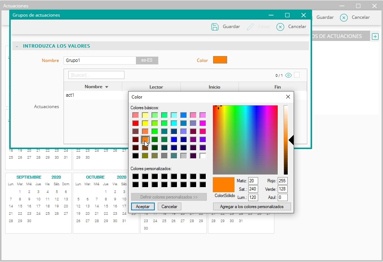Click the luminosity slider arrow marker
Screen dimensions: 383x262
point(291,140)
